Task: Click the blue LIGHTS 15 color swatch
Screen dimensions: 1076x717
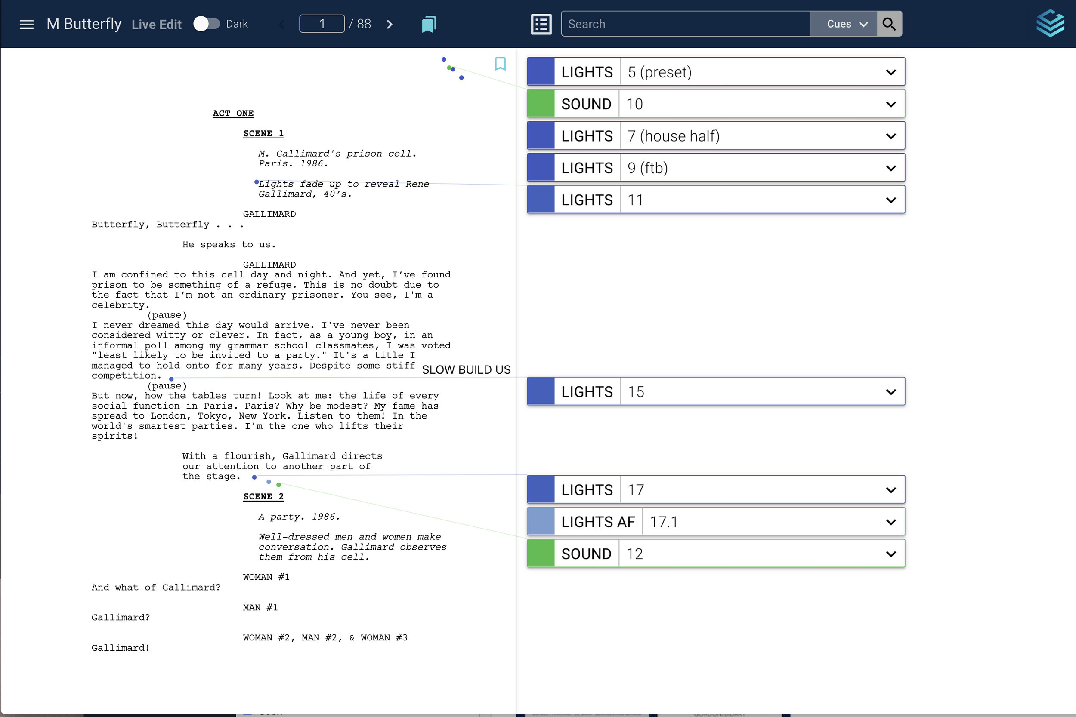Action: pyautogui.click(x=541, y=391)
